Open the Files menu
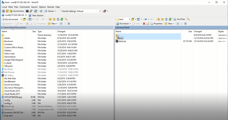 (16, 7)
